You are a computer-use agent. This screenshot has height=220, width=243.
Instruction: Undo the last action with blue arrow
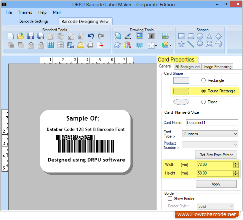pyautogui.click(x=91, y=36)
